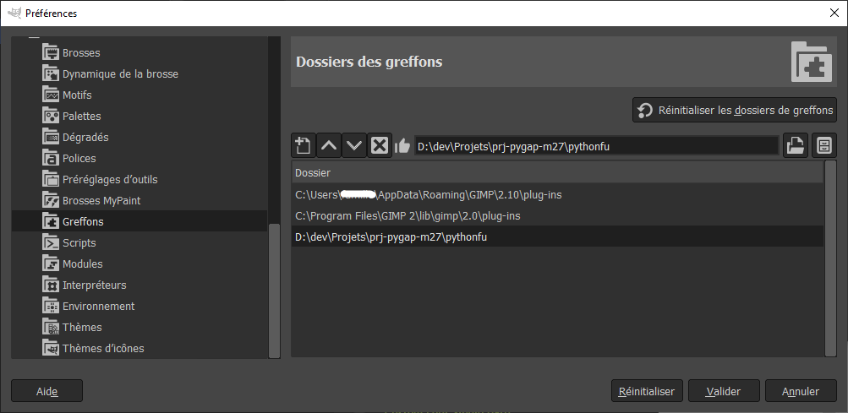
Task: Click the Dégradés folder icon
Action: pos(51,138)
